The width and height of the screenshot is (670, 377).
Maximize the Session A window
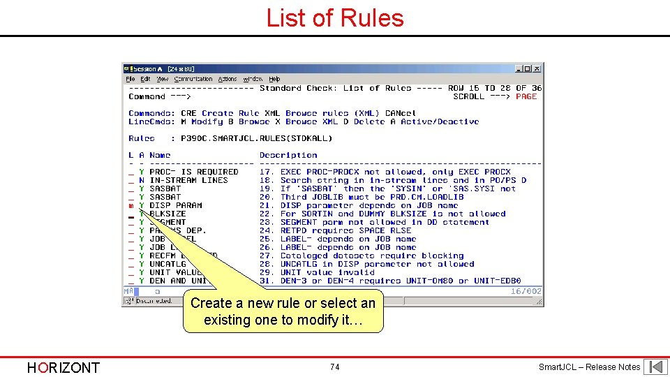[528, 69]
